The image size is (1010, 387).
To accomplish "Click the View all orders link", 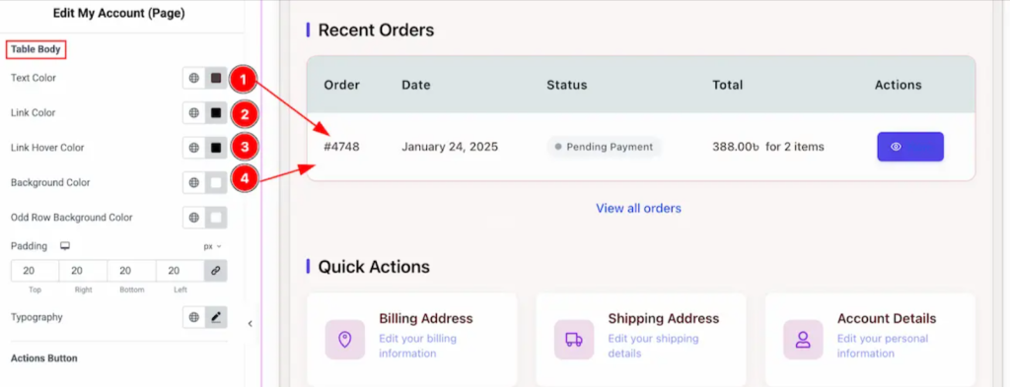I will (638, 209).
